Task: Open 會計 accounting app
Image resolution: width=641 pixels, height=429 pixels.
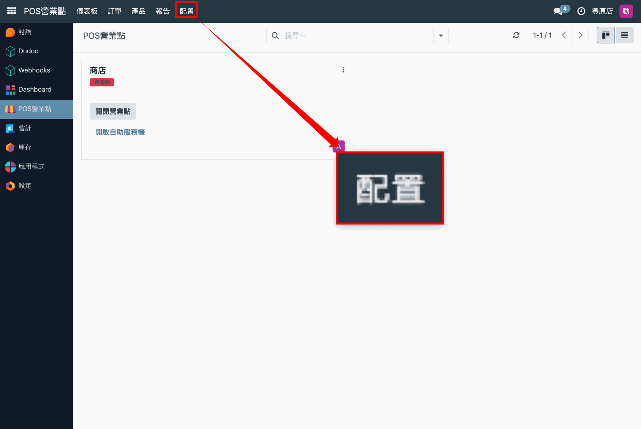Action: [x=36, y=128]
